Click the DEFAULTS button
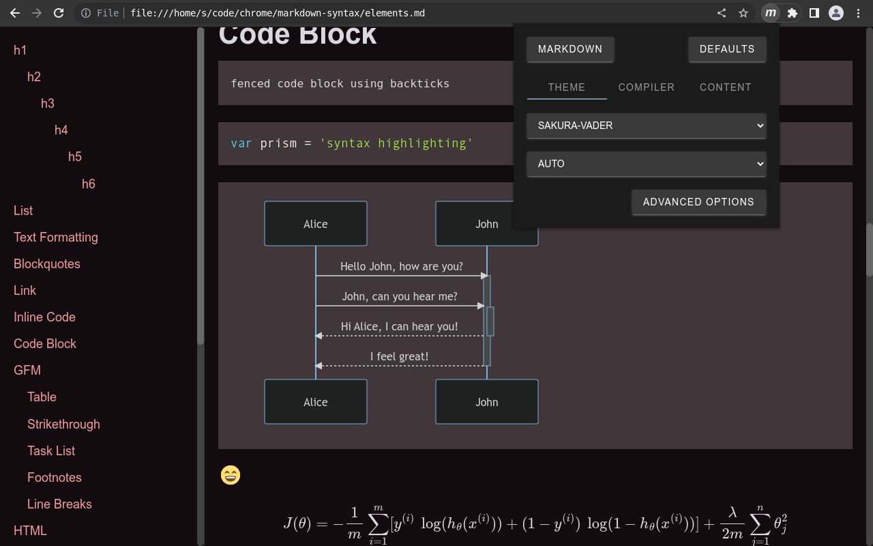 (x=727, y=48)
